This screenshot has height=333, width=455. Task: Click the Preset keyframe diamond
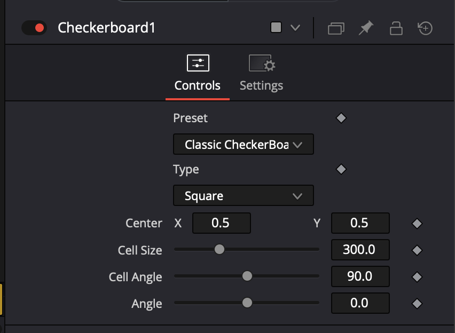point(341,118)
